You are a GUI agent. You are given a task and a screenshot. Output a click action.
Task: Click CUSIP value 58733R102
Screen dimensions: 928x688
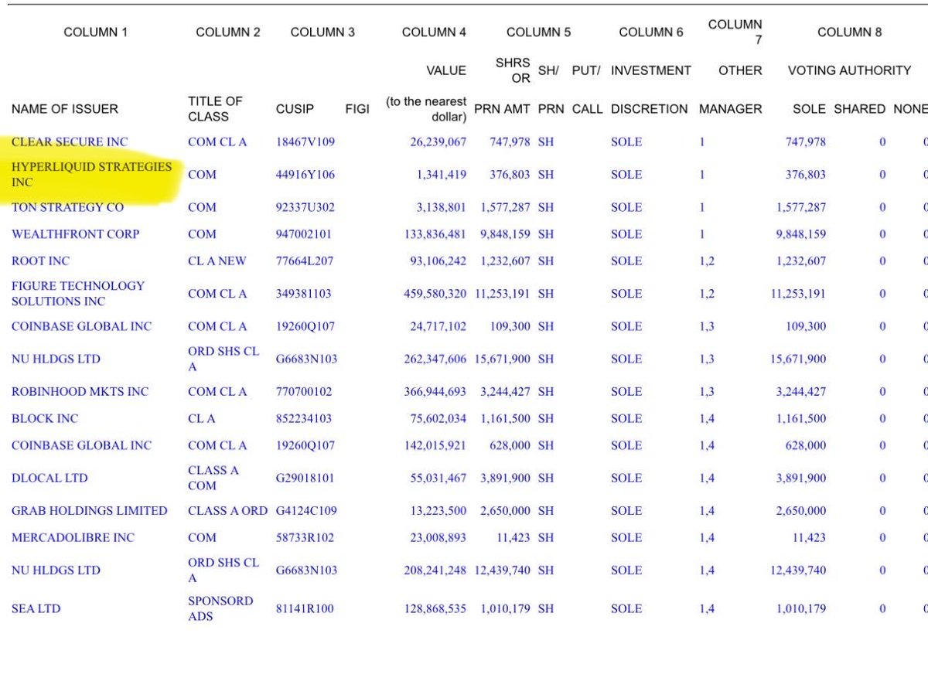[305, 538]
